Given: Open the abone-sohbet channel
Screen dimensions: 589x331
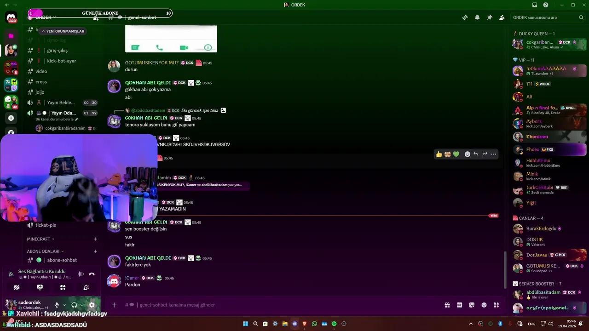Looking at the screenshot, I should pyautogui.click(x=62, y=260).
